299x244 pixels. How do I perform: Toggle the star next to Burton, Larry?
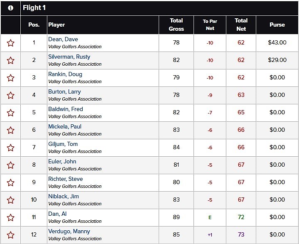point(10,96)
